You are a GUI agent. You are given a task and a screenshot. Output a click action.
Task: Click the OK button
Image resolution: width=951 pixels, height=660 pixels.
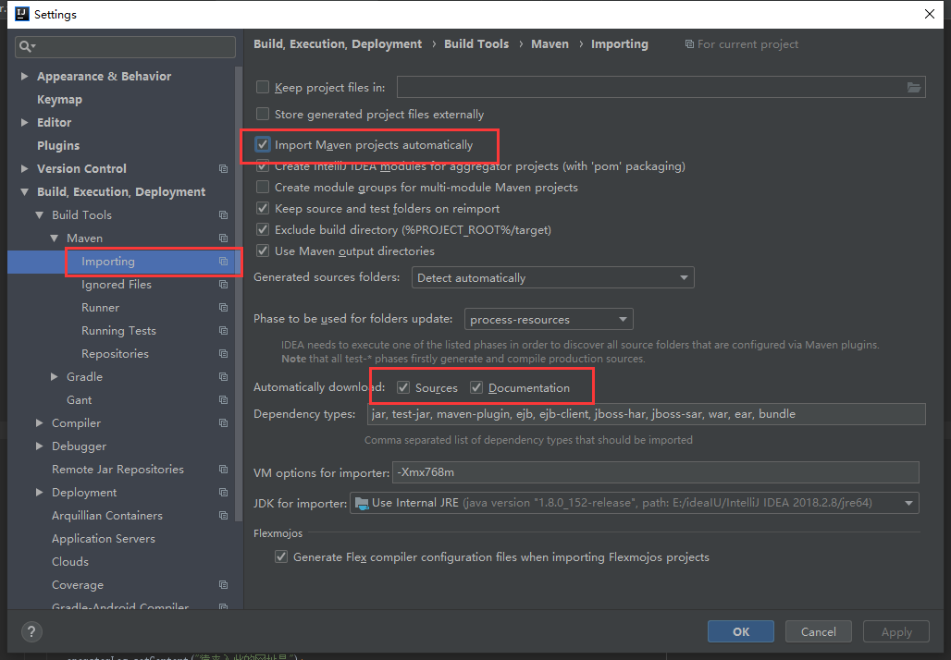[x=740, y=631]
